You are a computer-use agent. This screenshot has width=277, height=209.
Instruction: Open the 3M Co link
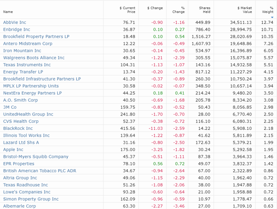(x=10, y=107)
